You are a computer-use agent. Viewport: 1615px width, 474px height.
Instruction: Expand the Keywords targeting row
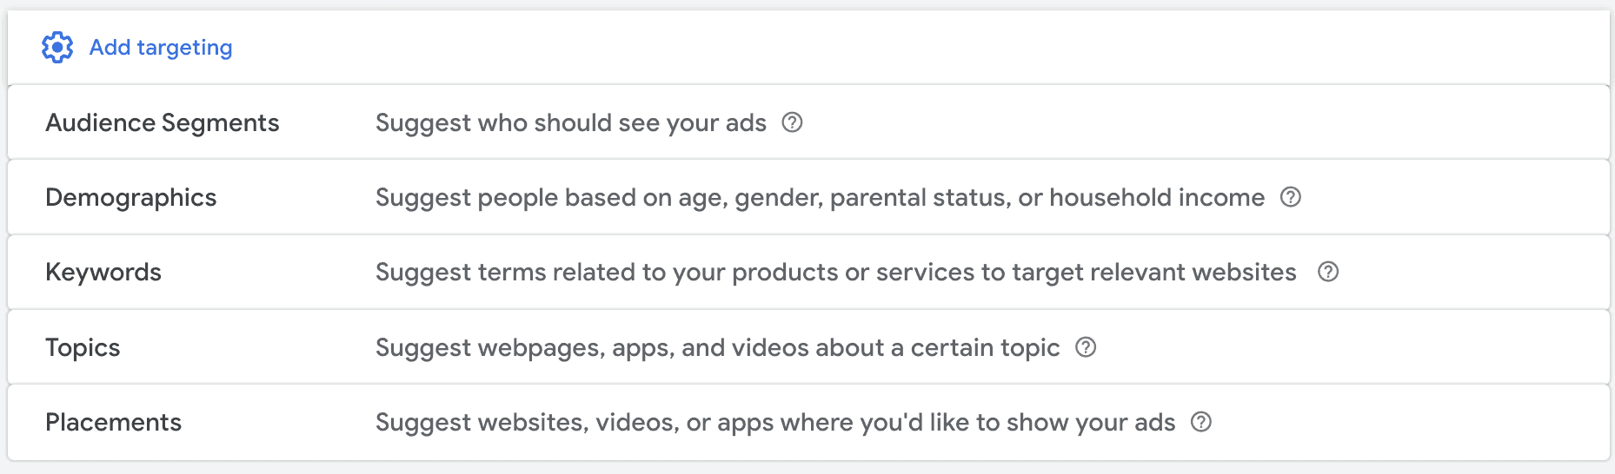[x=808, y=272]
